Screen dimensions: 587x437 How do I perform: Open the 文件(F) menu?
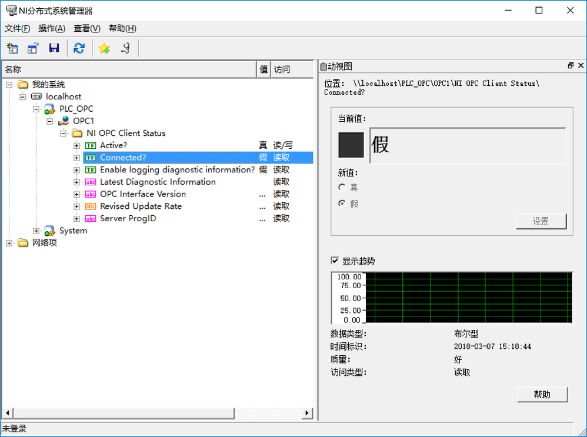click(x=17, y=28)
